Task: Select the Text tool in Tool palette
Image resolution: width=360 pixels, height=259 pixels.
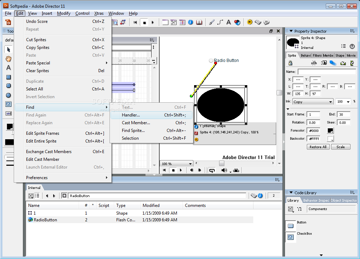Action: [x=8, y=68]
